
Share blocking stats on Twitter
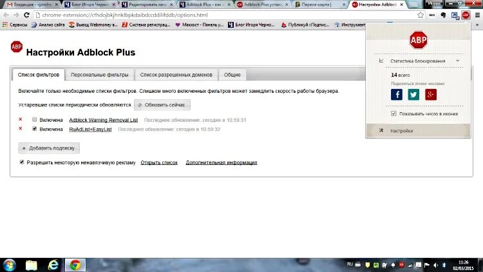[x=413, y=94]
